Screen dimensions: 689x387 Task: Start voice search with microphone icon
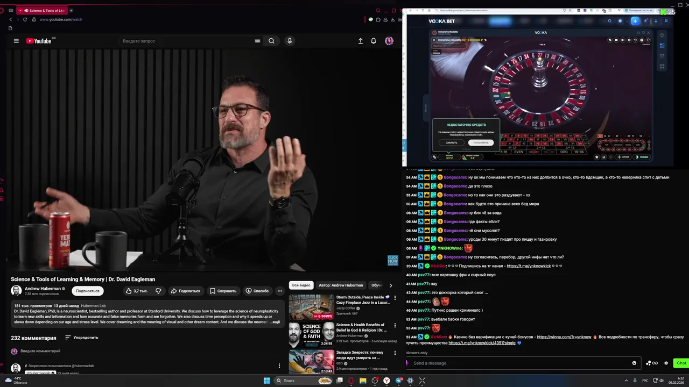290,41
